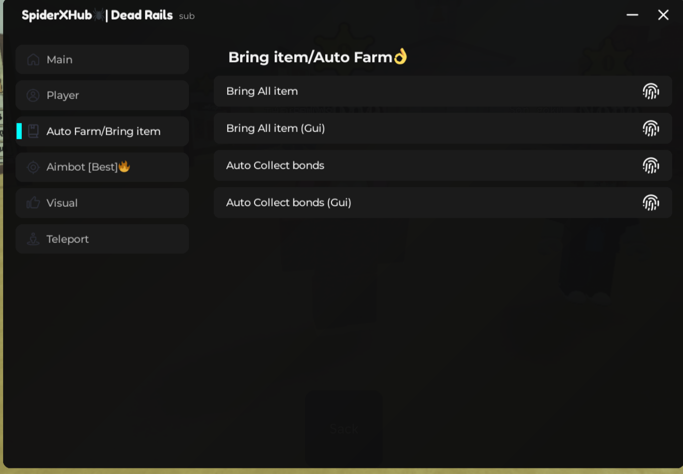
Task: Close the SpiderXHub panel
Action: pyautogui.click(x=663, y=15)
